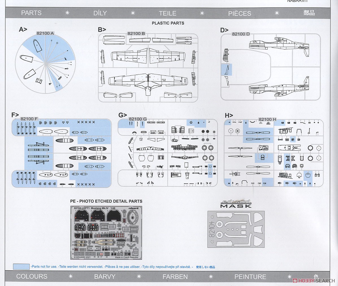338x286 pixels.
Task: Click the 82100 G sprue number
Action: 138,119
